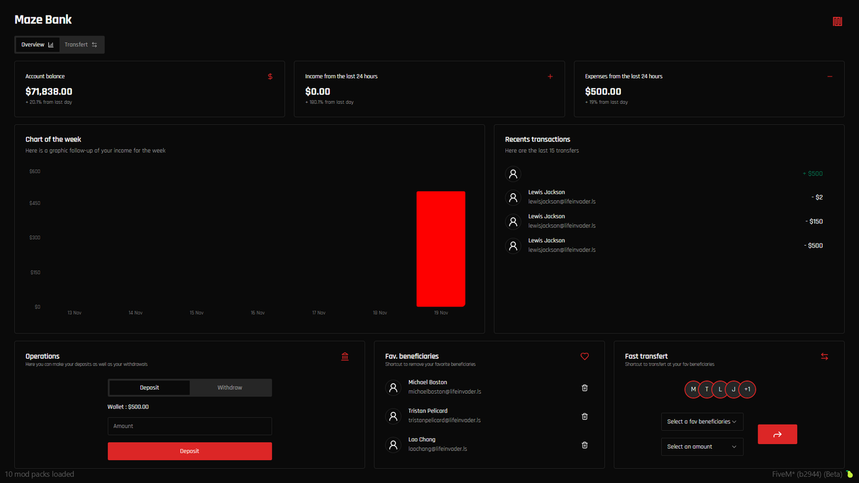The image size is (859, 483).
Task: Click the swap arrows icon in Fast transfert
Action: 825,357
